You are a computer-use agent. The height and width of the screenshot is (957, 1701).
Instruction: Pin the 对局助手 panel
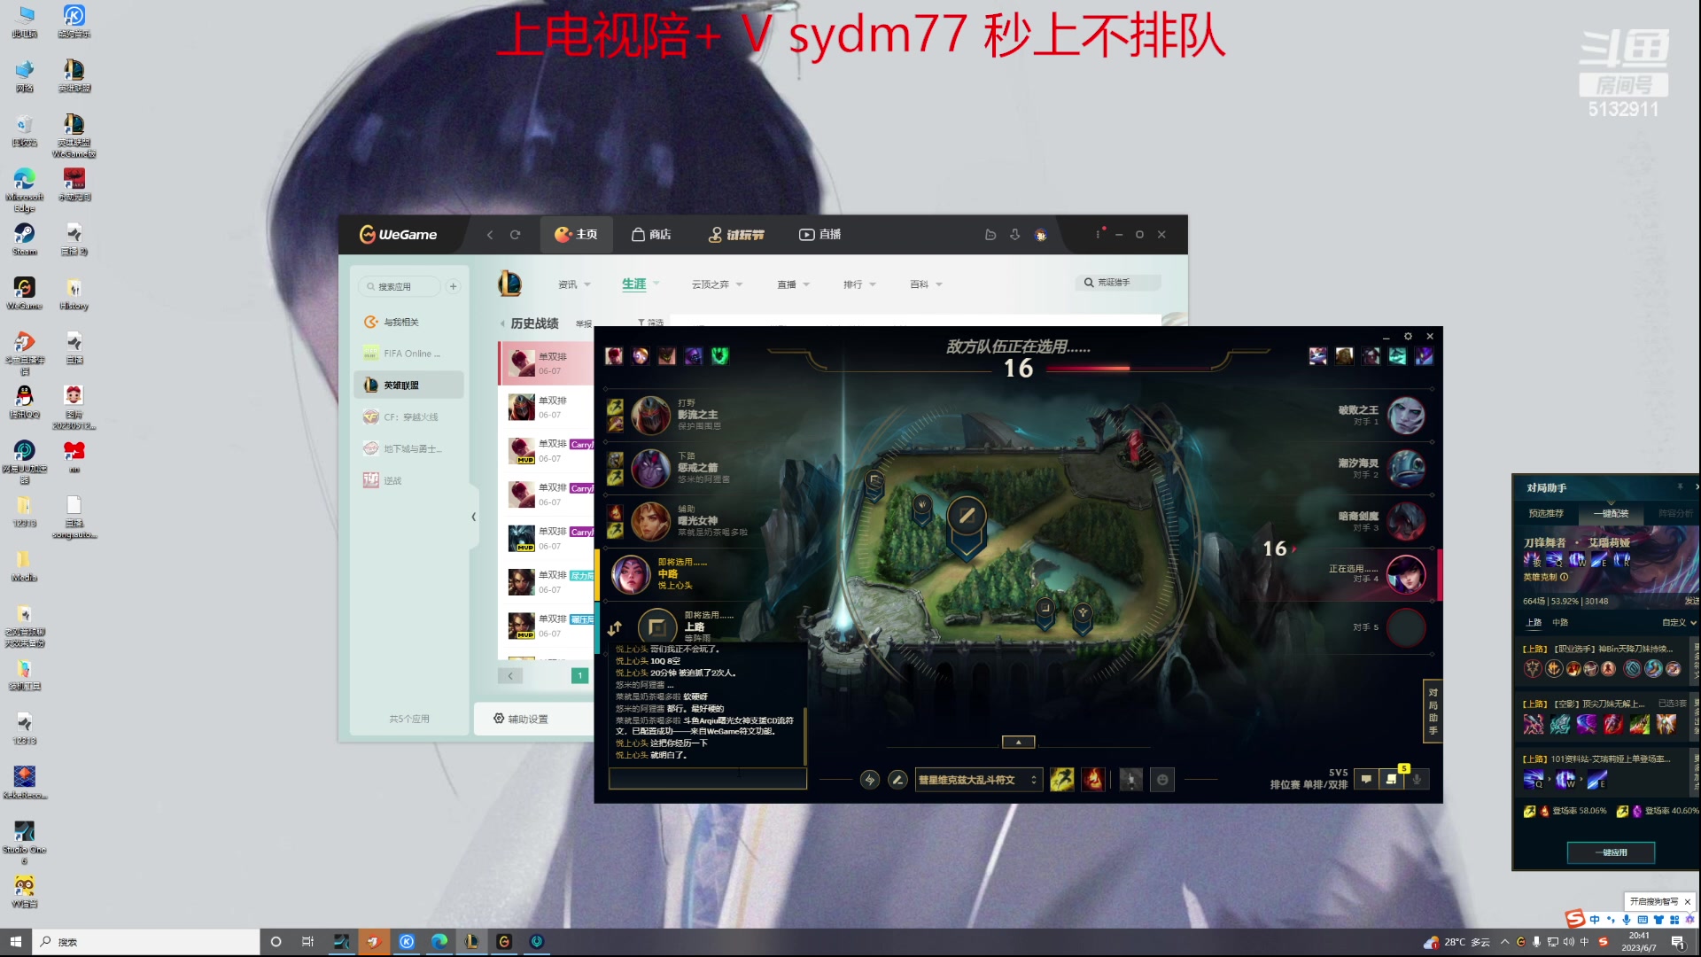[1680, 486]
